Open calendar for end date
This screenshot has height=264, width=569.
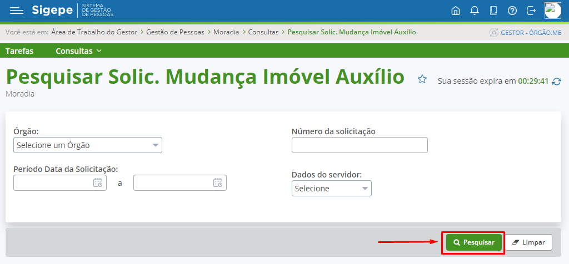[218, 182]
